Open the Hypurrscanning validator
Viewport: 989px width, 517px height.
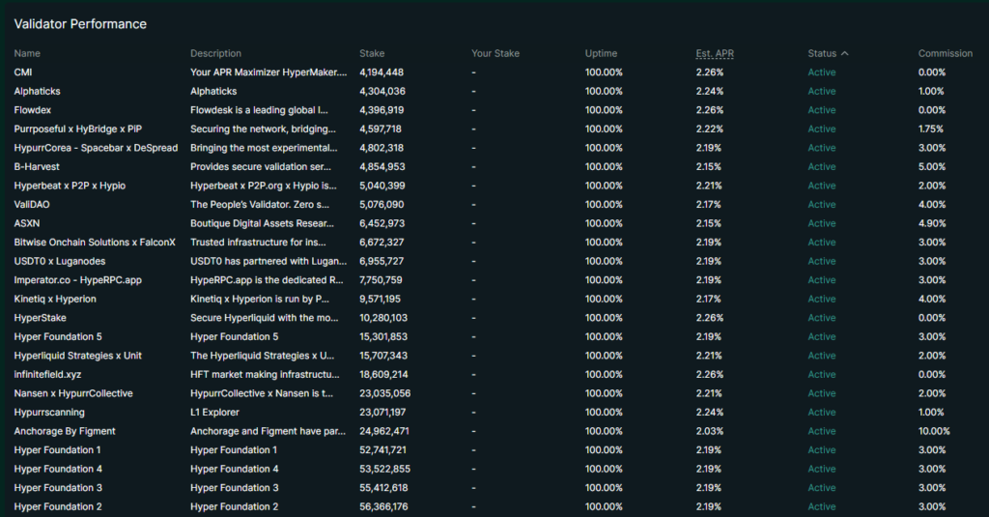pos(49,413)
